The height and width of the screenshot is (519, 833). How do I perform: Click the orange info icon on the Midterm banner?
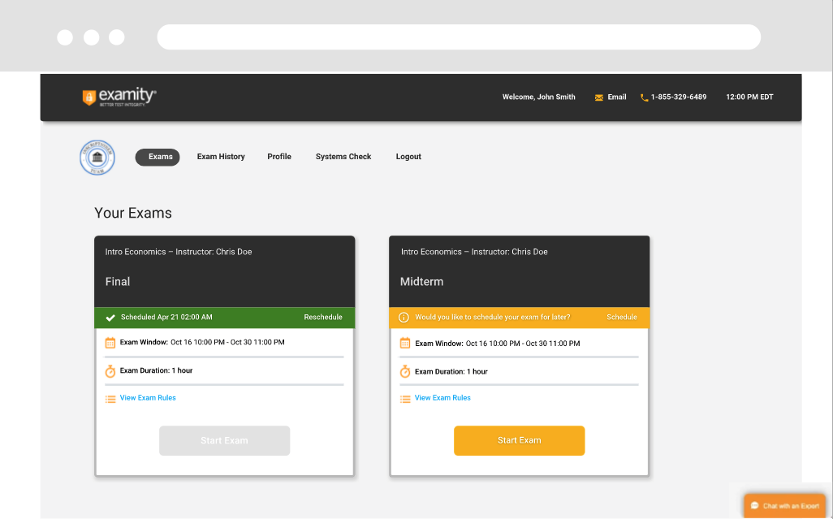[405, 317]
